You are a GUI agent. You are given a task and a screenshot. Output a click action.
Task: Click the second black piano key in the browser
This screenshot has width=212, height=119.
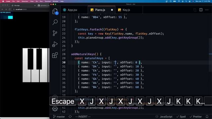click(x=39, y=59)
